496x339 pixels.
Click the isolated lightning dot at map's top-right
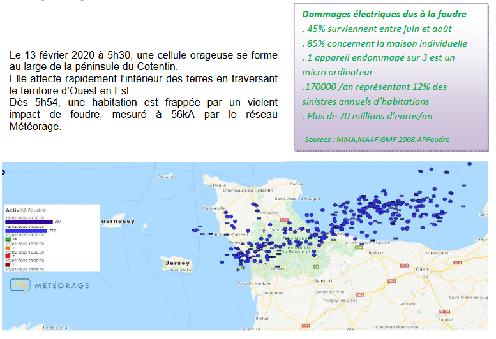click(x=469, y=164)
